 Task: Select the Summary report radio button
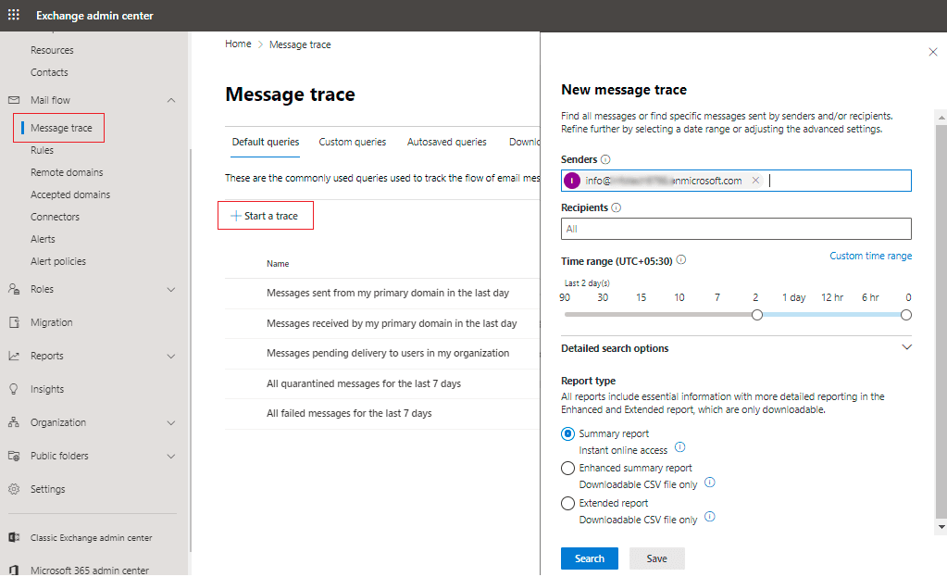(x=568, y=433)
